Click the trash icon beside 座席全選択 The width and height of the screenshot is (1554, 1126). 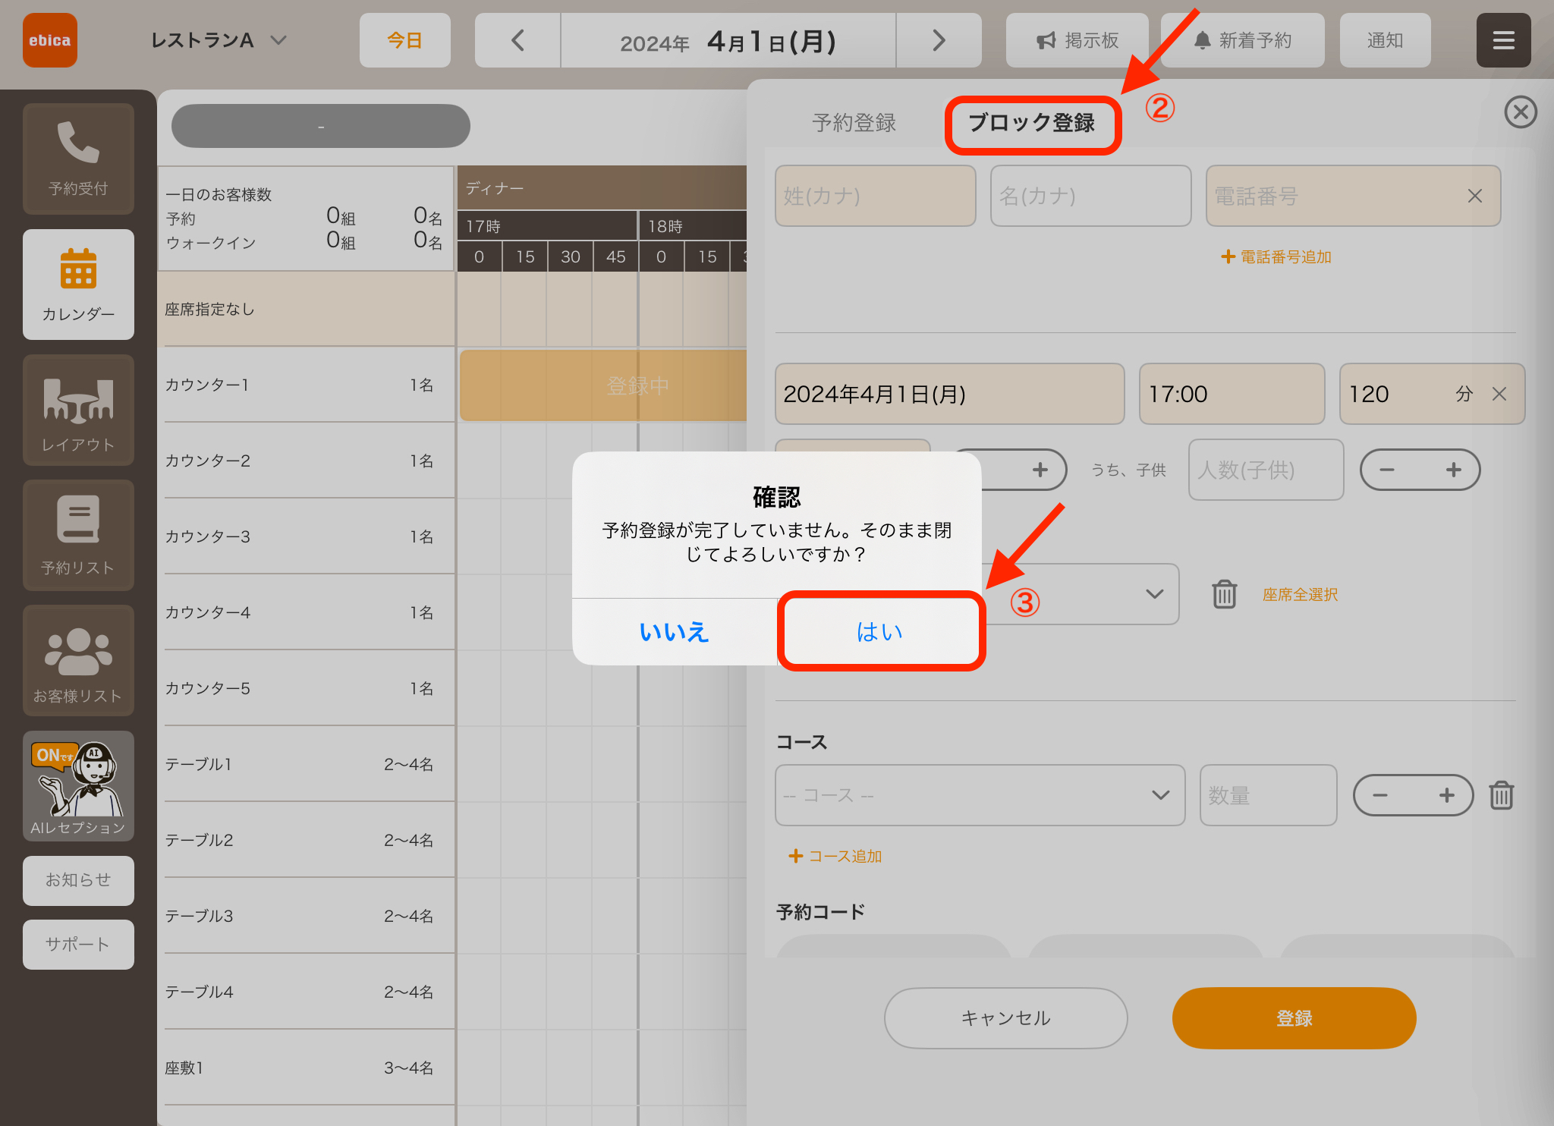click(1224, 594)
